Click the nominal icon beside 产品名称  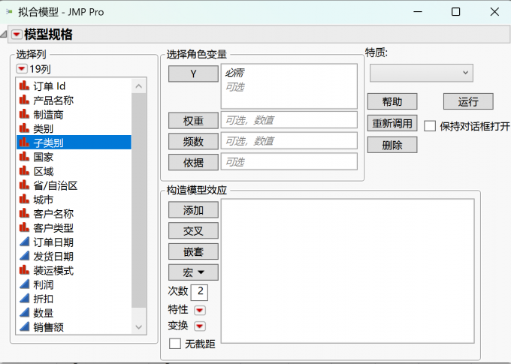click(x=24, y=100)
